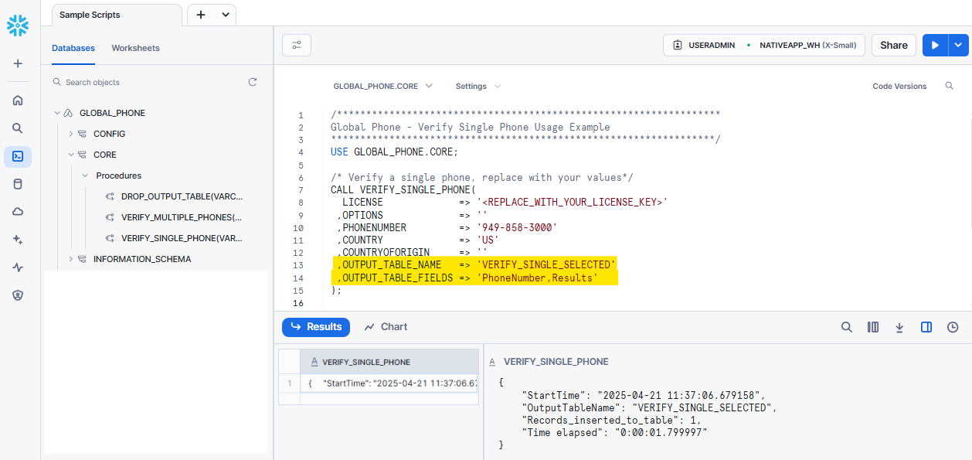Click the Snowflake logo icon
Viewport: 972px width, 460px height.
tap(18, 26)
